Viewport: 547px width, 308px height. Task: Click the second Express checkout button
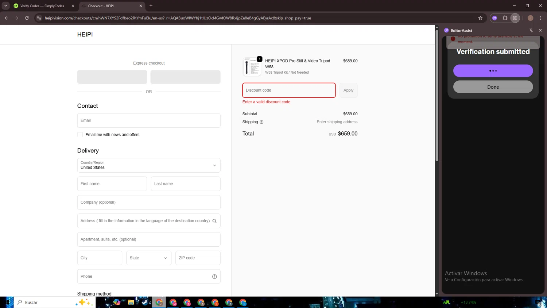tap(185, 77)
